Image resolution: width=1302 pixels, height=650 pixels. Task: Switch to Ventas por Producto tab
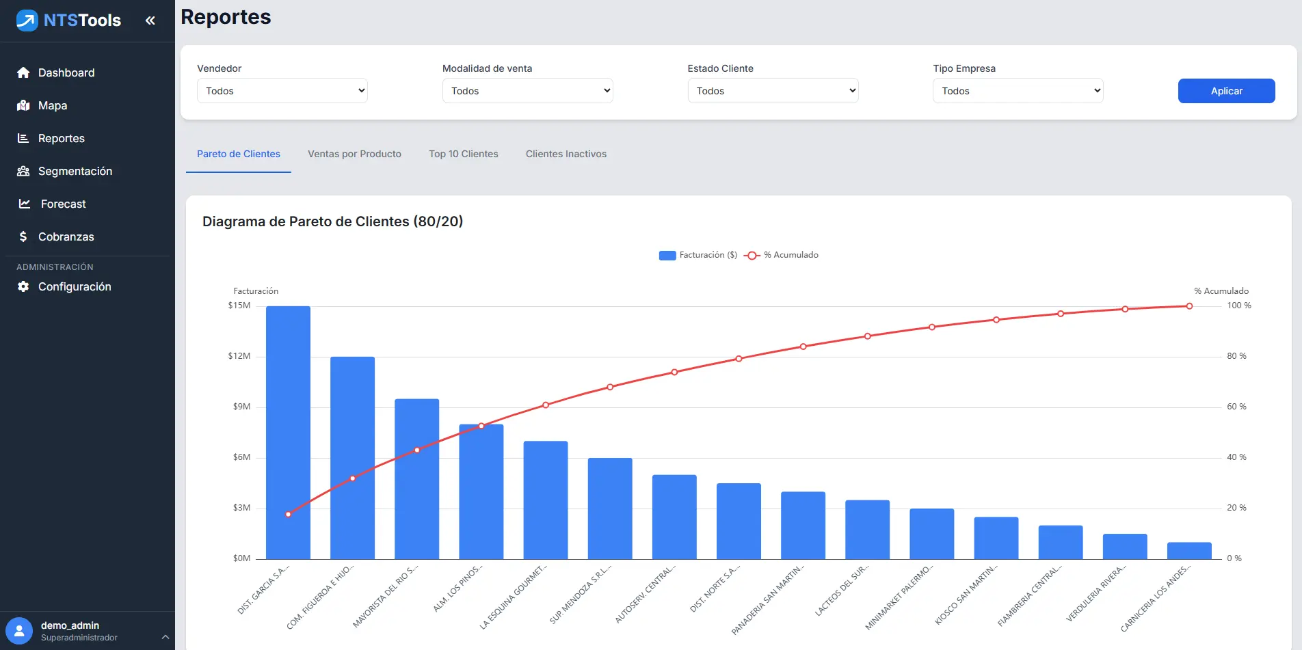pyautogui.click(x=354, y=154)
